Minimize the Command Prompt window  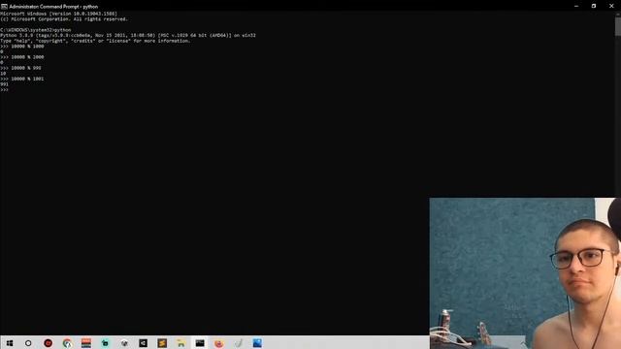576,6
